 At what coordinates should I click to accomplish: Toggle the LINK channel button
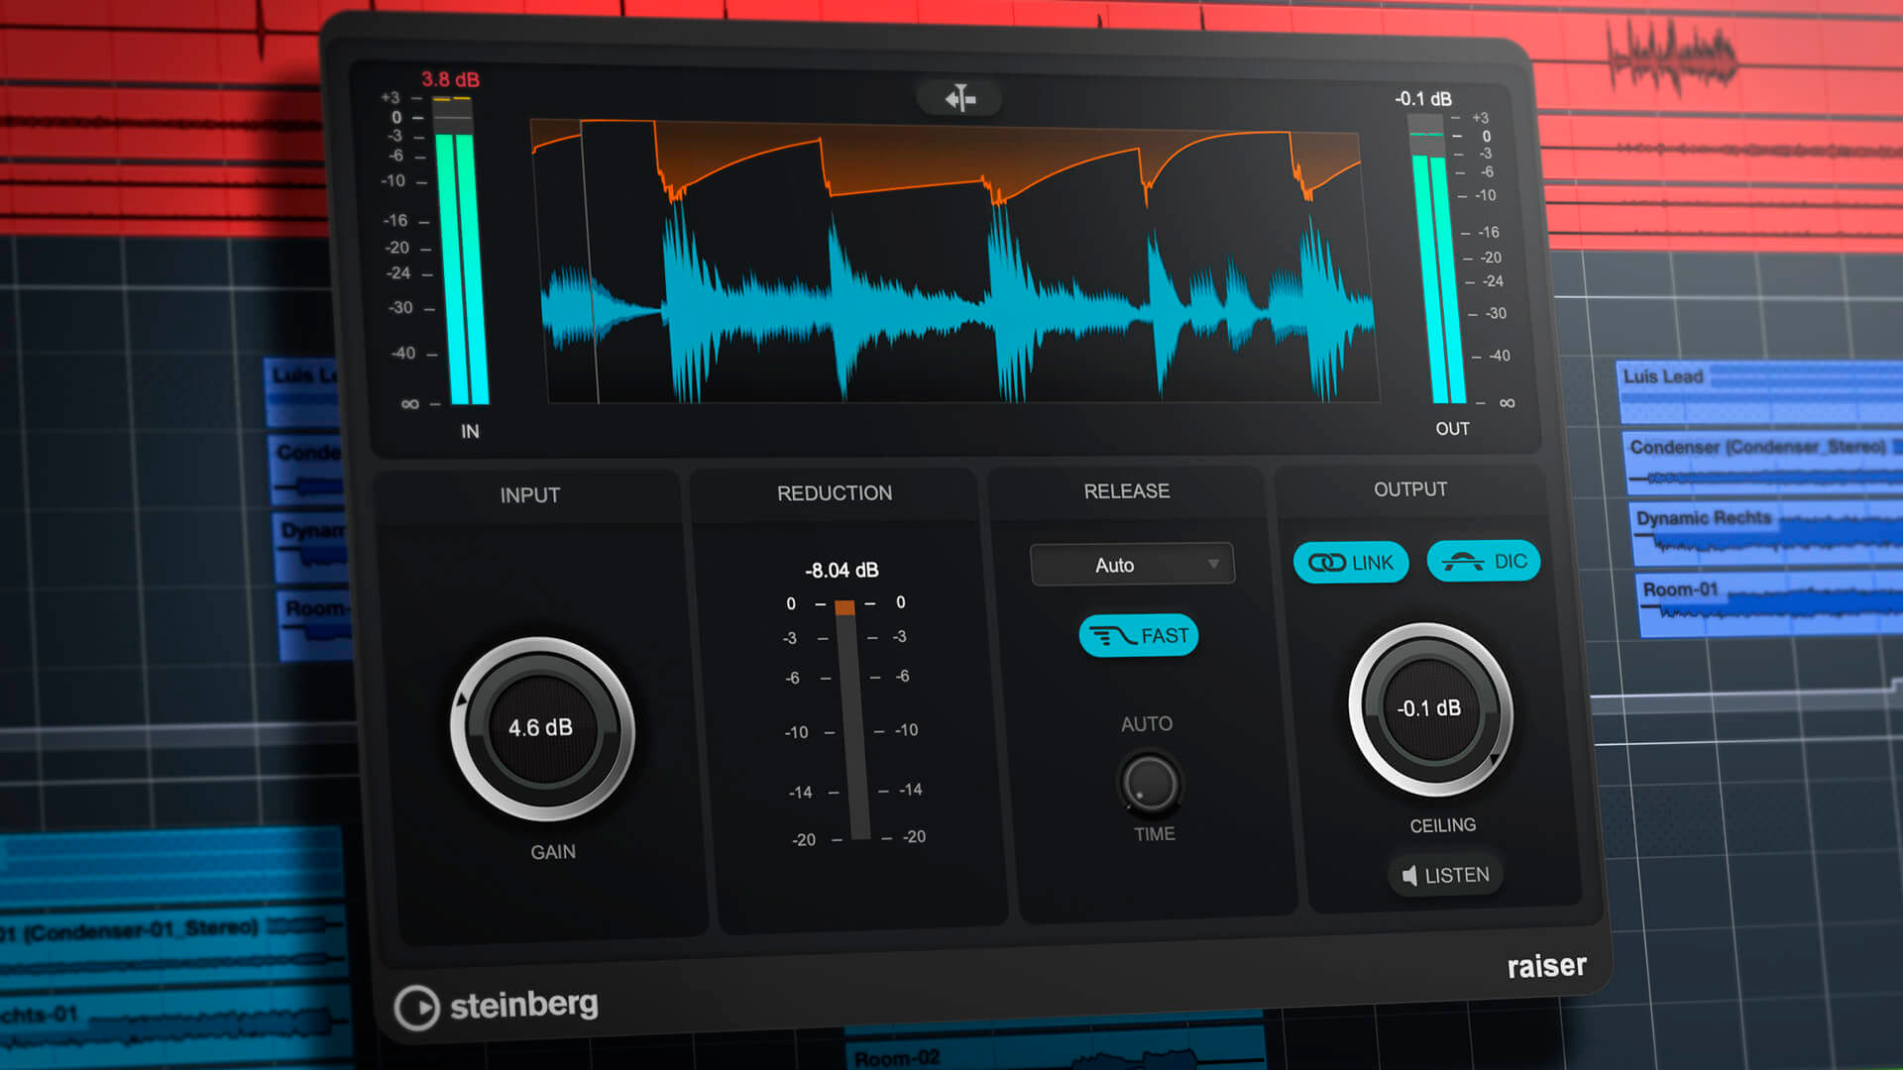(1350, 563)
